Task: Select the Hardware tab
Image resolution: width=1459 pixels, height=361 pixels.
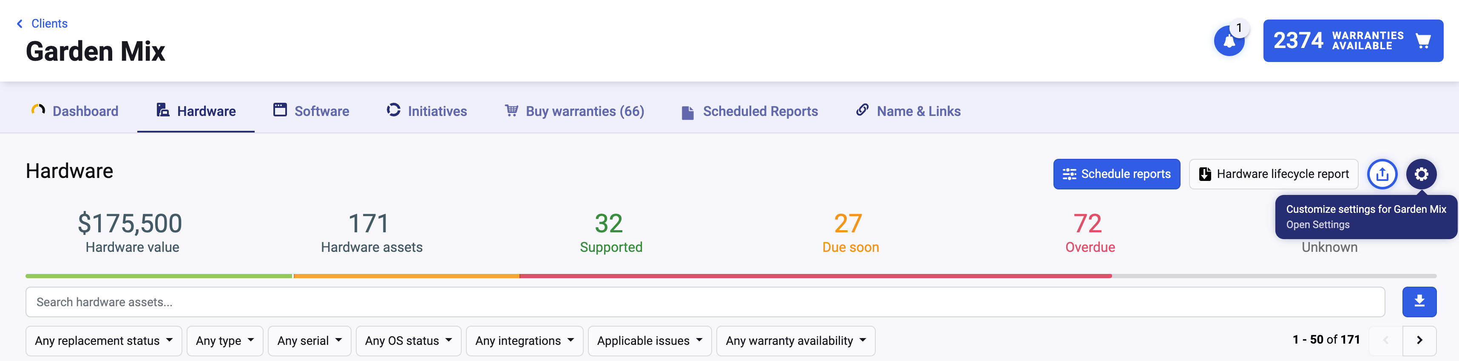Action: 196,111
